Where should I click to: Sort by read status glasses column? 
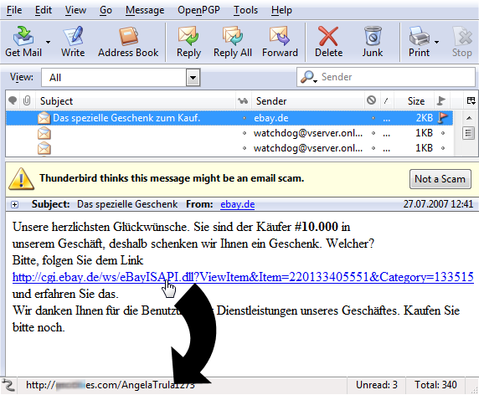pos(244,100)
